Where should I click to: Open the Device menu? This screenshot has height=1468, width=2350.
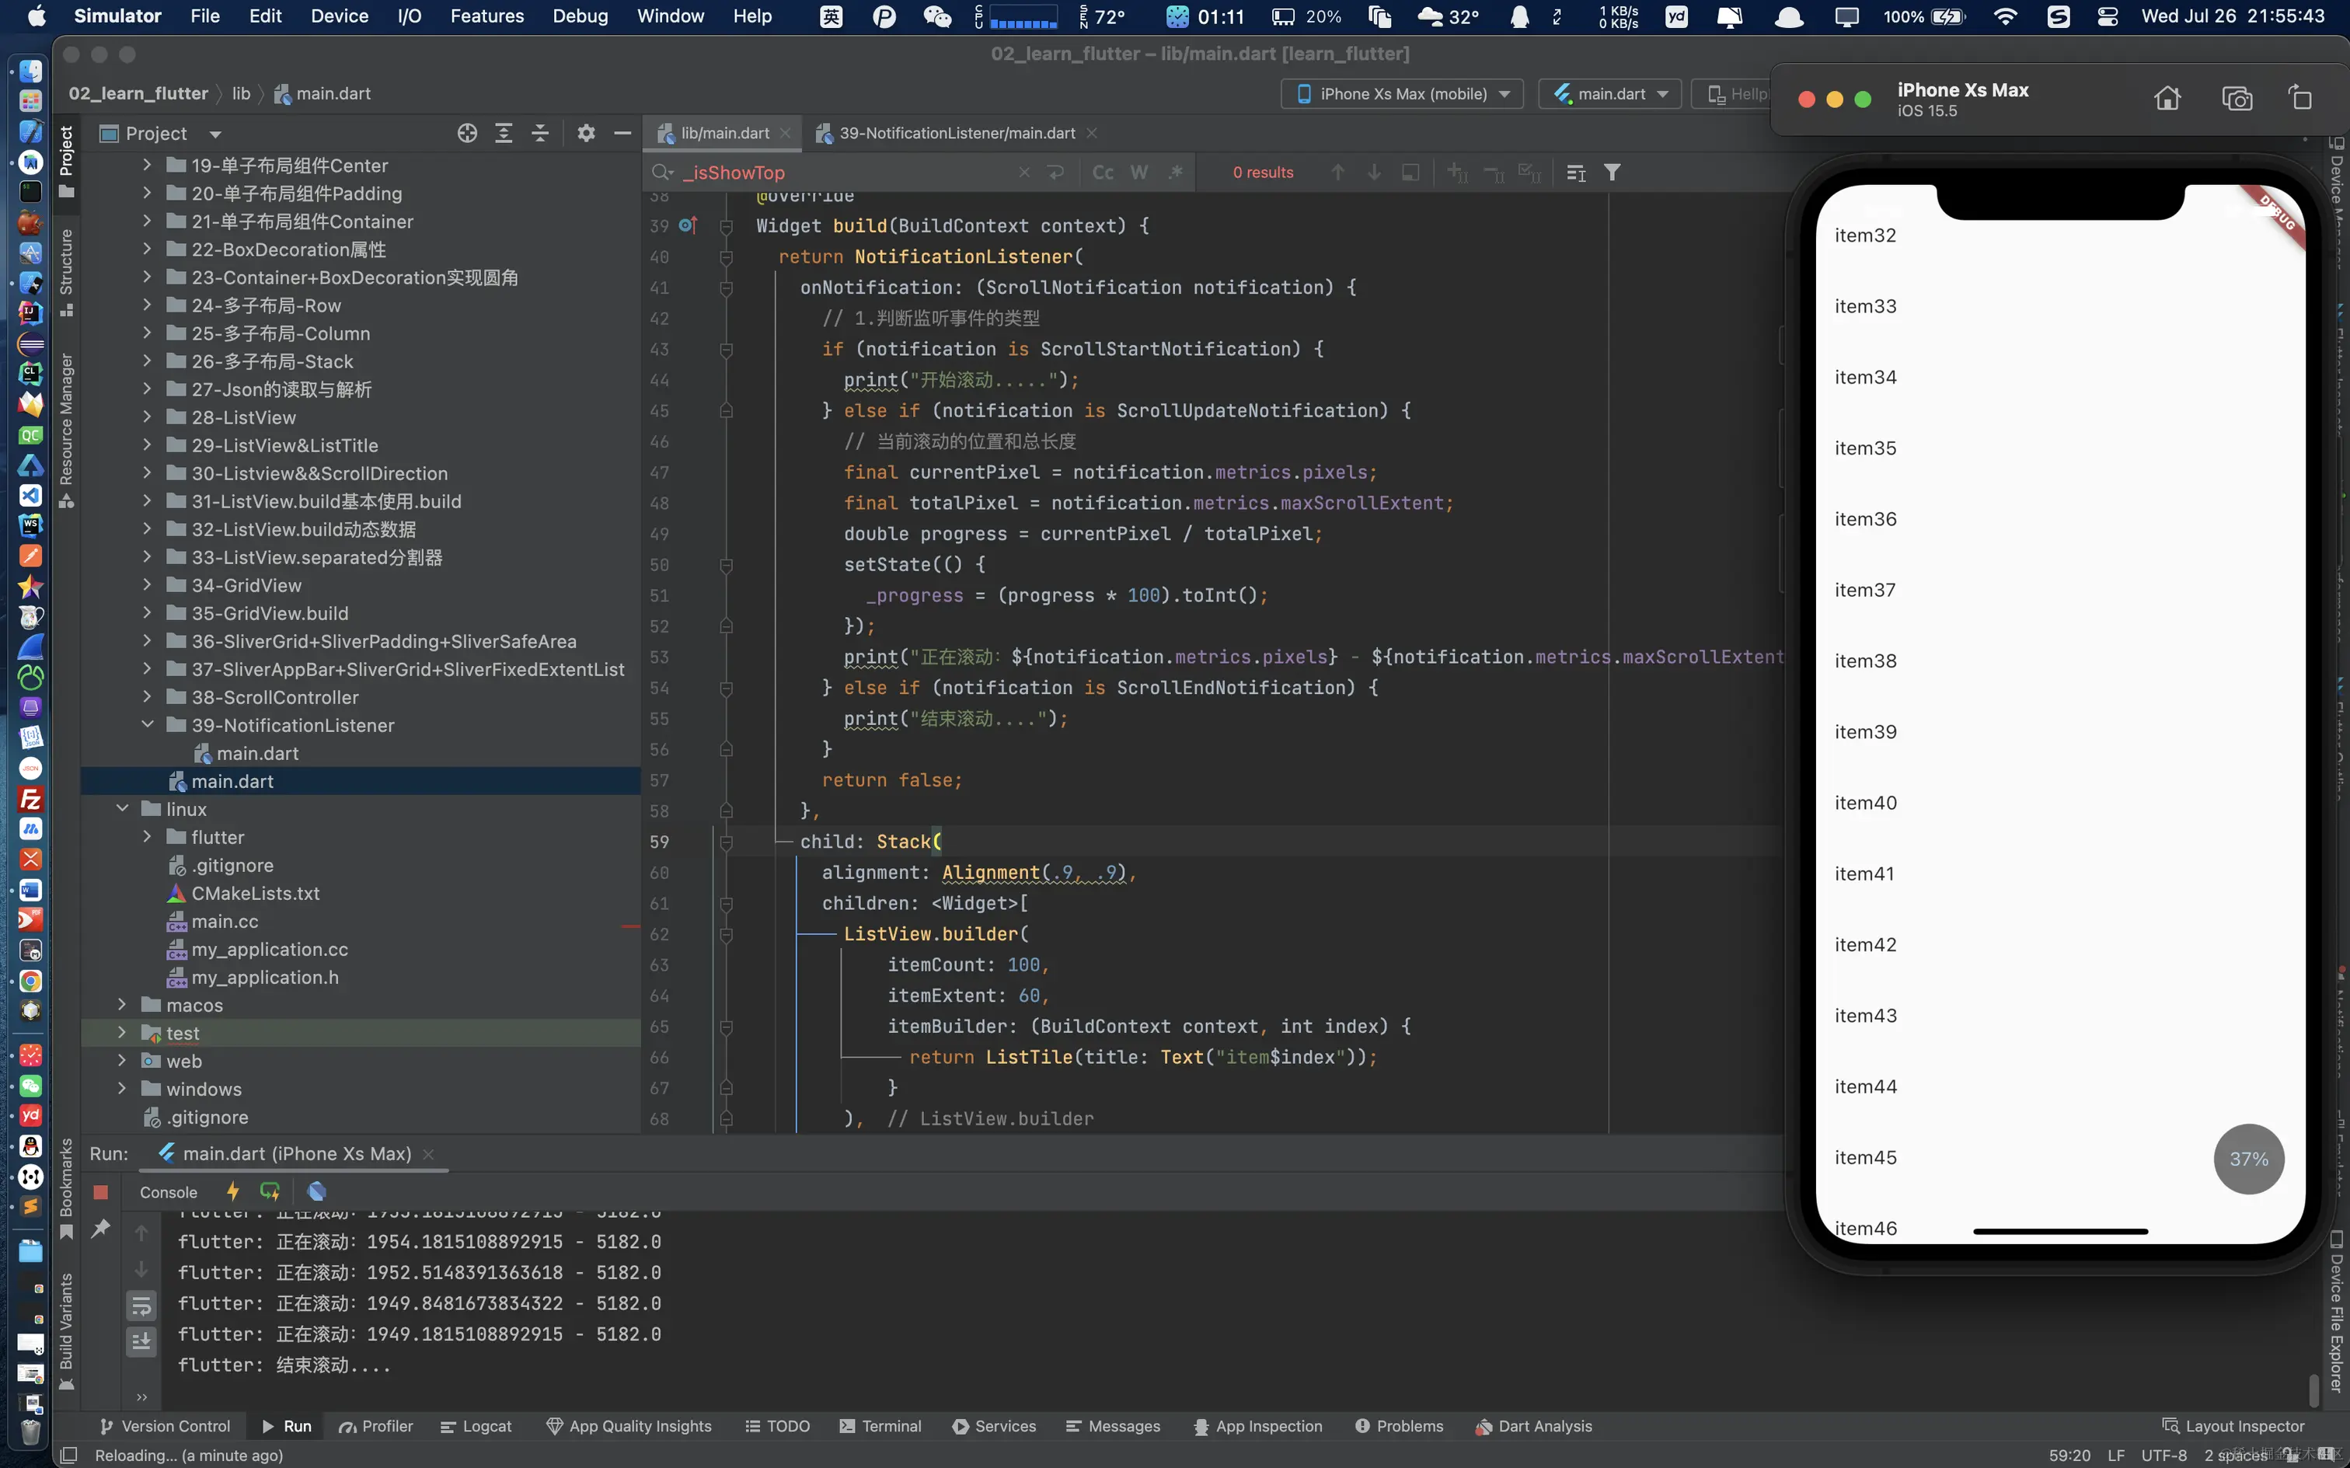[x=339, y=16]
